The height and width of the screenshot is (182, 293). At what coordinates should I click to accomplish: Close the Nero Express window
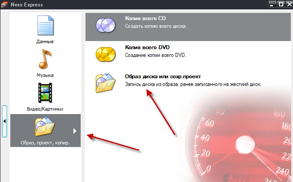tap(289, 4)
